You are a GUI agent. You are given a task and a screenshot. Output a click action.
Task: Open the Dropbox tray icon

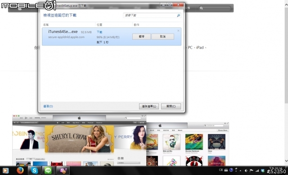(263, 171)
